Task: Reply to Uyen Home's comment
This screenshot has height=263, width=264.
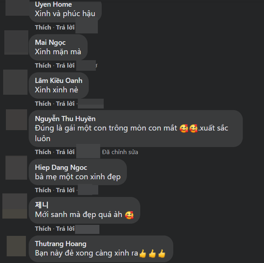Action: coord(65,27)
